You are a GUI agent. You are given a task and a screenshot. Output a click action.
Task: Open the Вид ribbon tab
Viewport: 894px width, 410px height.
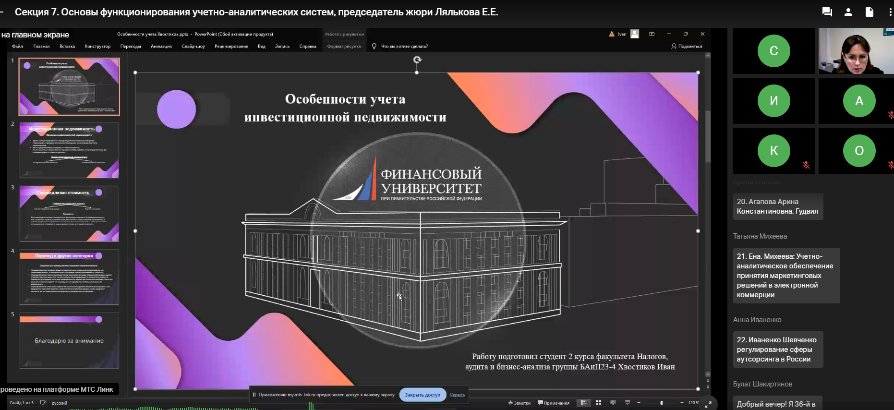tap(262, 47)
